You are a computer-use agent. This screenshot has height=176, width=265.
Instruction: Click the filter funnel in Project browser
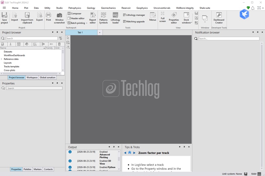(61, 38)
